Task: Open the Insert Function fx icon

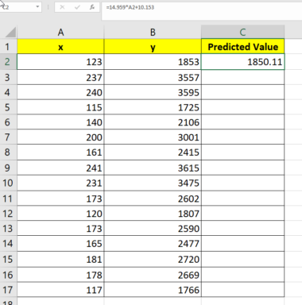Action: (92, 7)
